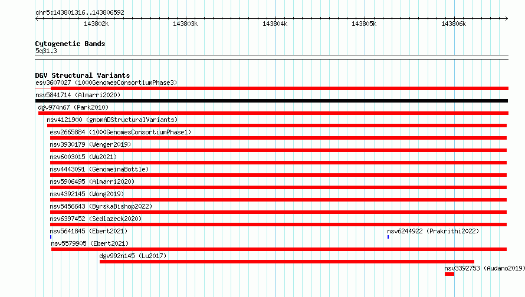Viewport: 525px width, 297px height.
Task: Click the blue marker under nsv6244922
Action: (x=388, y=237)
